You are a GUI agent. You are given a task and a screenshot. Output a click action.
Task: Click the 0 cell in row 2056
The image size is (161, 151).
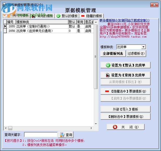(72, 31)
